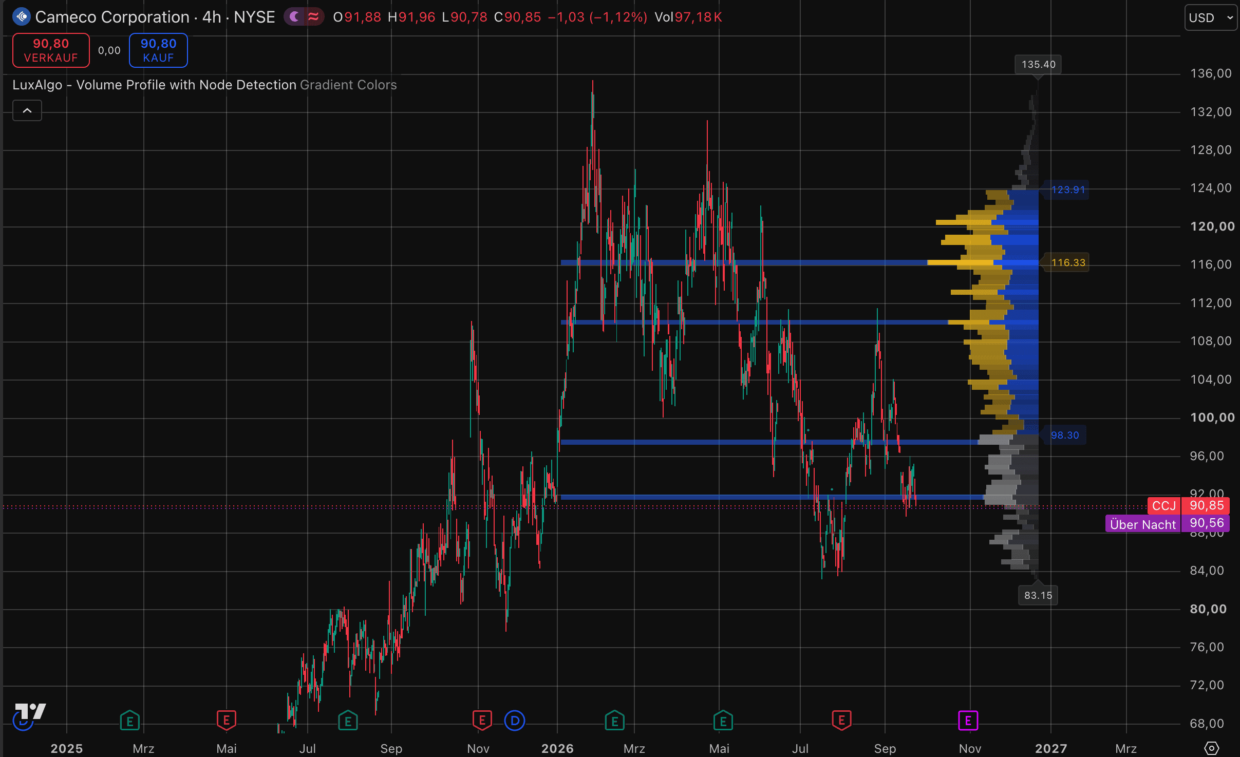Click the 90,80 VERKAUF sell button
1240x757 pixels.
pos(51,50)
